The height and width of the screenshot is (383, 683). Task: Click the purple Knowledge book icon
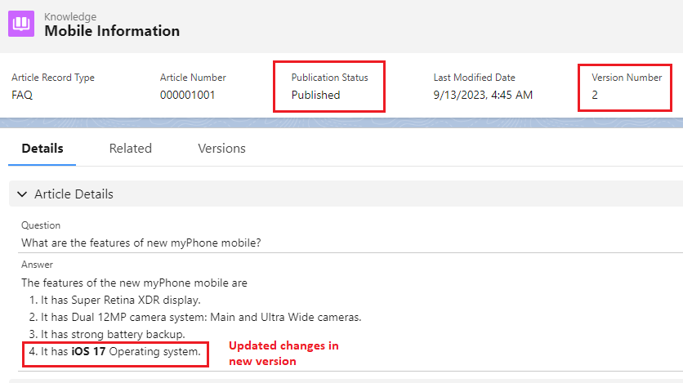click(x=22, y=24)
